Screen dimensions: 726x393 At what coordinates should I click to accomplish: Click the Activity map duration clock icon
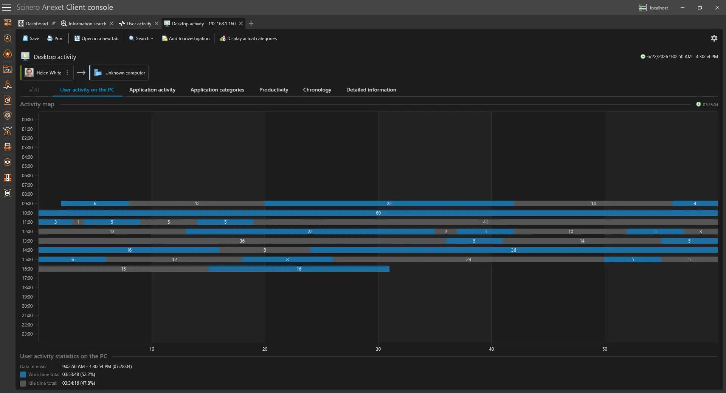click(698, 104)
